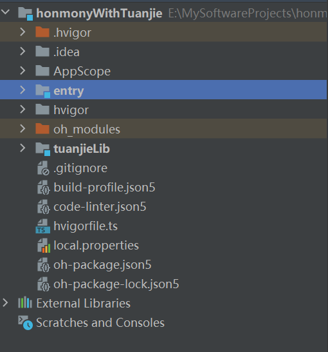Click the Scratches and Consoles clock icon

[x=25, y=322]
